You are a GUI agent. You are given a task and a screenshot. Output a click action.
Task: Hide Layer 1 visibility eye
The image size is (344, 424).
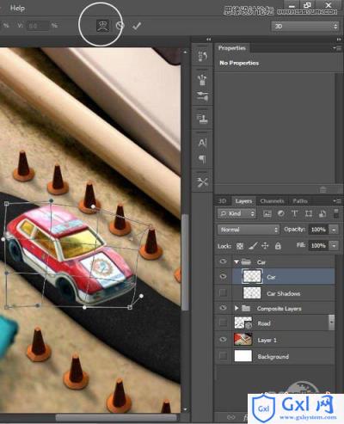pos(223,340)
